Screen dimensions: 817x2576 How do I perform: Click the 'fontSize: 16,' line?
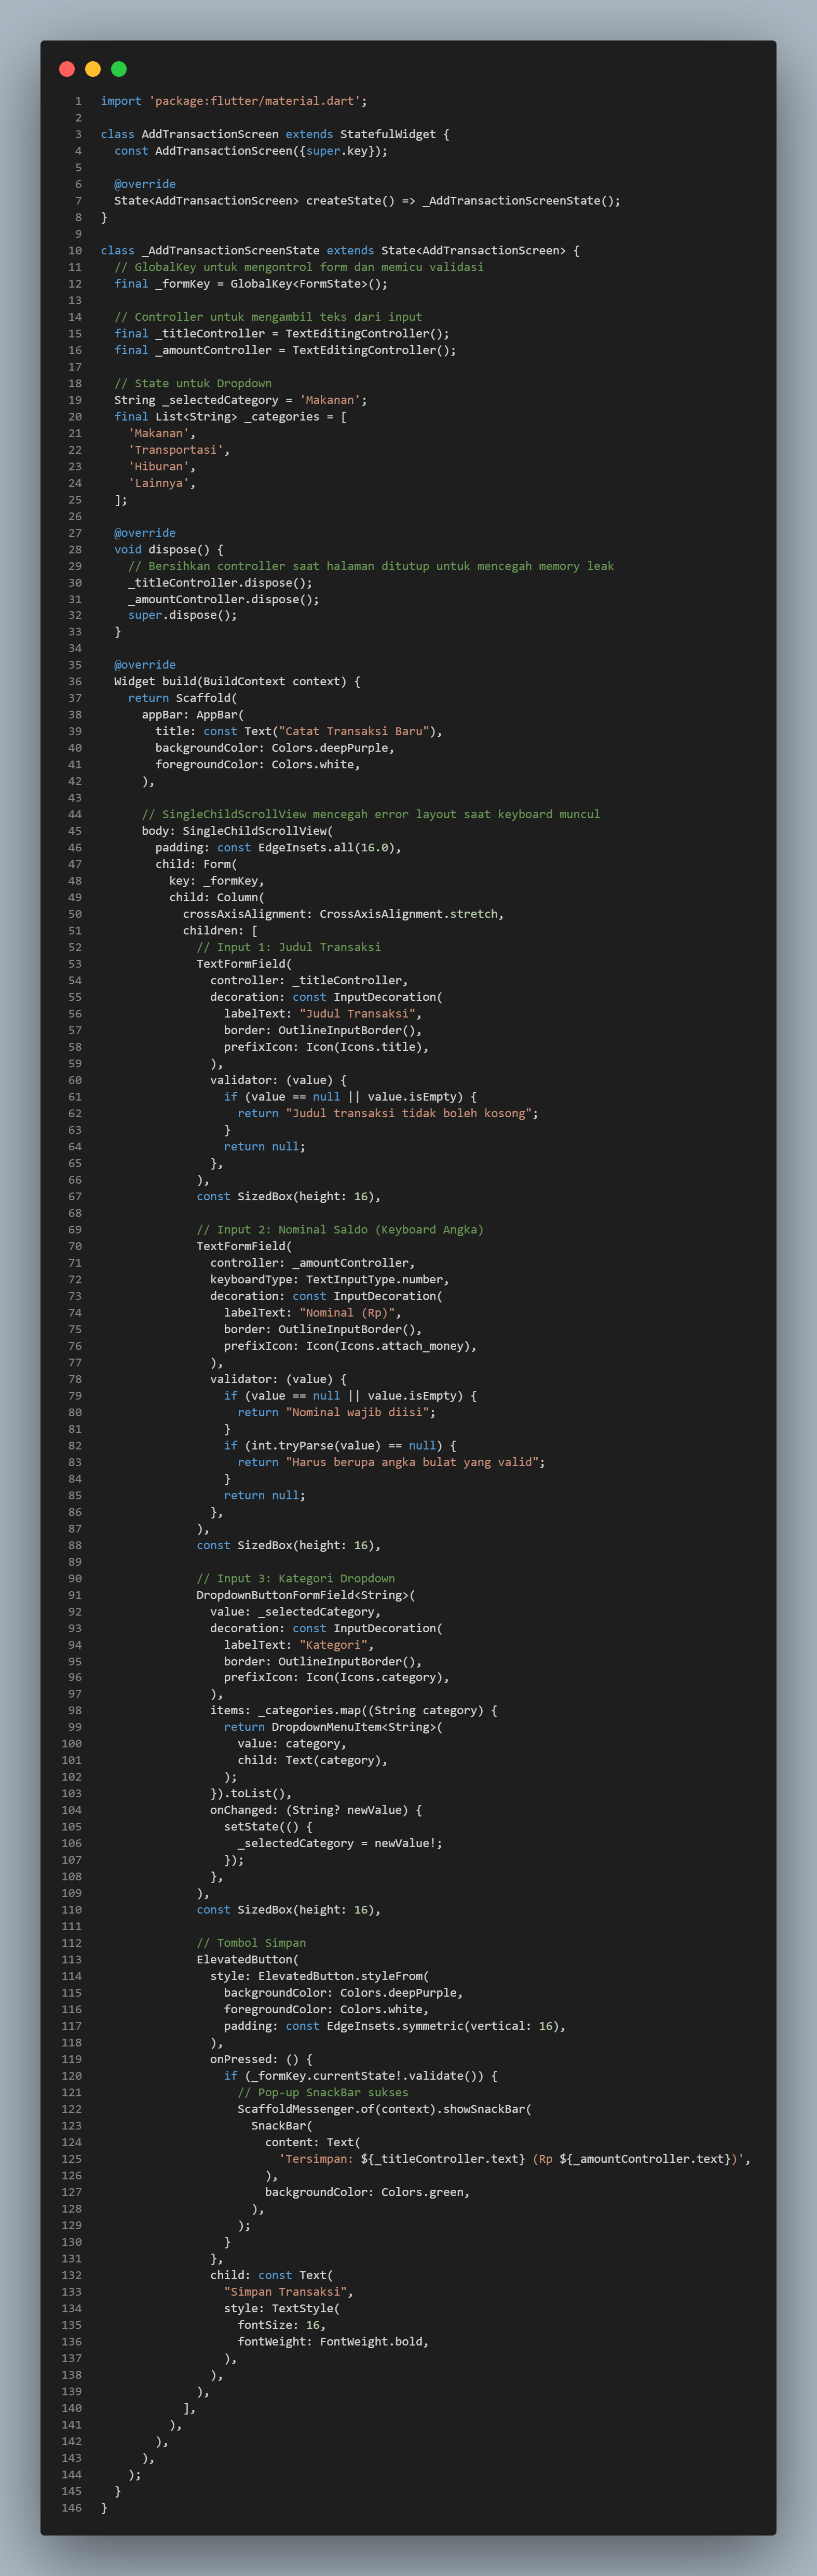click(282, 2325)
